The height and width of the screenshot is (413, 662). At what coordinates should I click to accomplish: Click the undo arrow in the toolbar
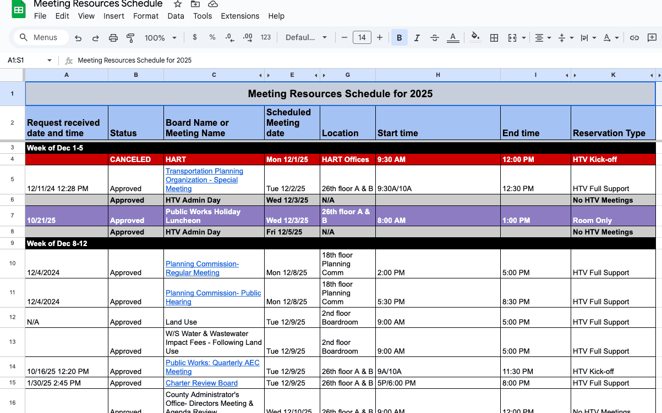[x=78, y=38]
